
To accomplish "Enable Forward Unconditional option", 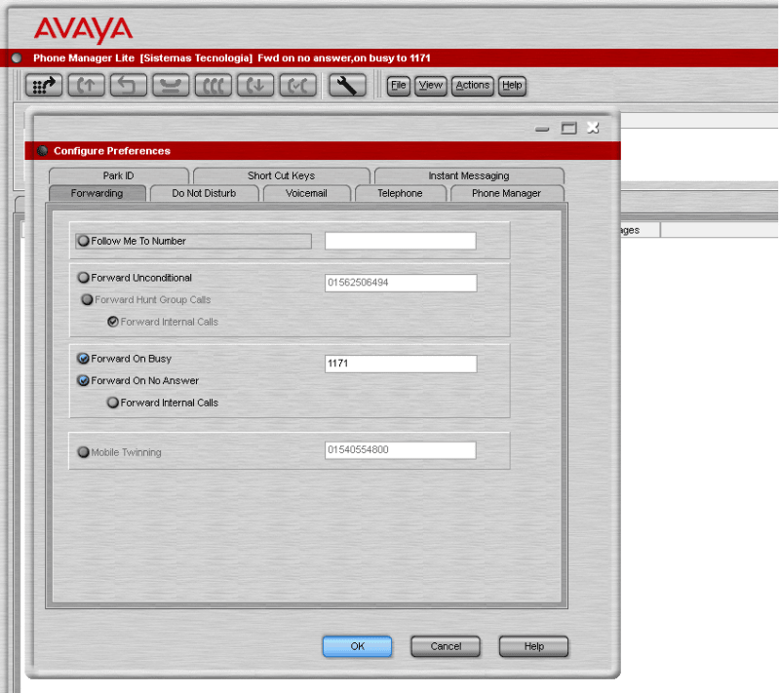I will 84,278.
